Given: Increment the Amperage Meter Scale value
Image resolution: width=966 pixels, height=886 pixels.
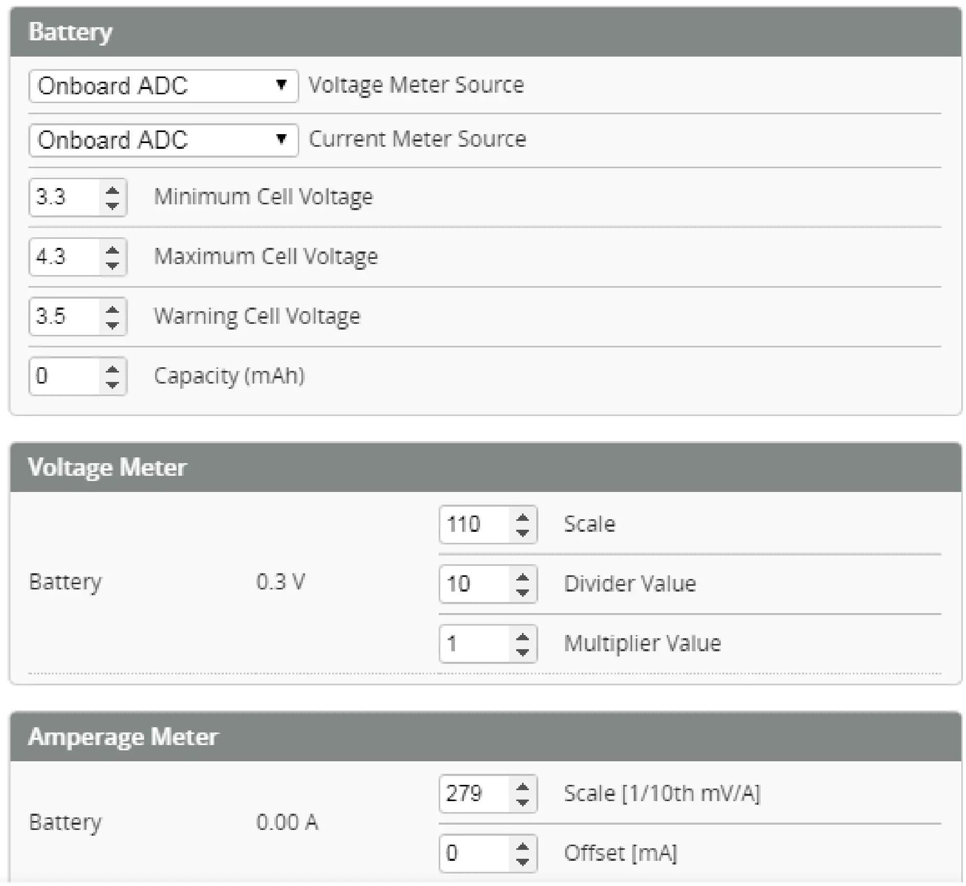Looking at the screenshot, I should point(524,787).
